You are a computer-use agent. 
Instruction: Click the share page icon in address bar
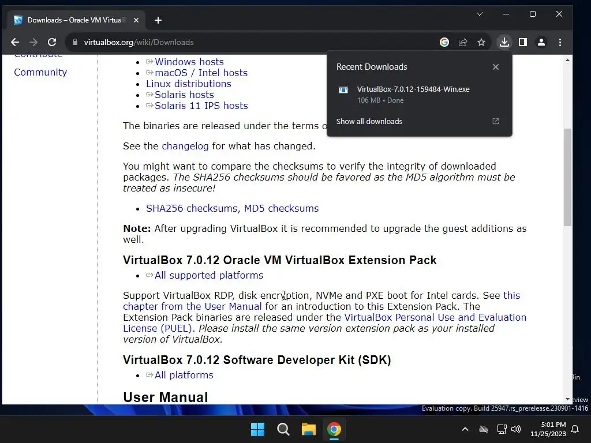click(x=463, y=42)
